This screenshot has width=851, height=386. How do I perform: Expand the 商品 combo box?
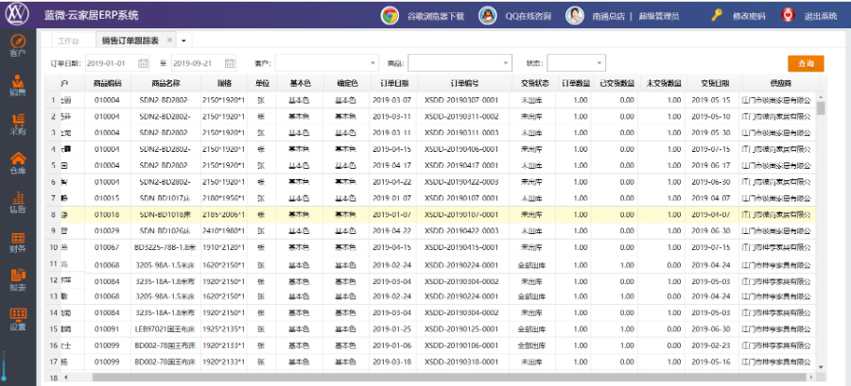point(507,63)
